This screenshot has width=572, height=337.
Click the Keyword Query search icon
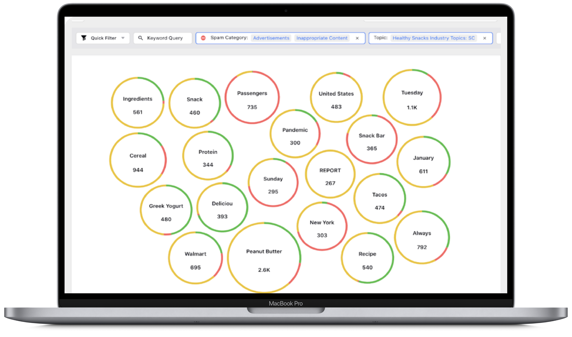pos(139,38)
